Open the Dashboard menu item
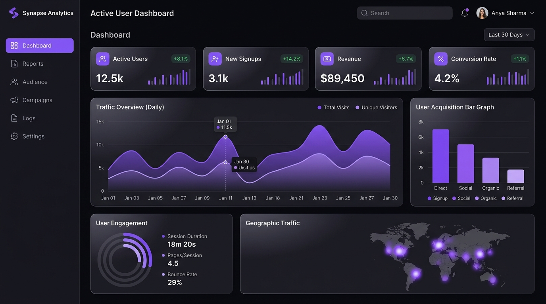The width and height of the screenshot is (546, 304). [40, 46]
